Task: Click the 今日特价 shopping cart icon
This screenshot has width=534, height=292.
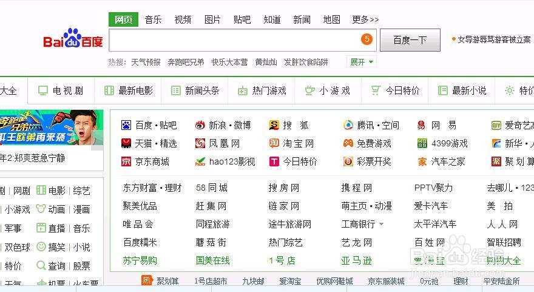Action: 376,90
